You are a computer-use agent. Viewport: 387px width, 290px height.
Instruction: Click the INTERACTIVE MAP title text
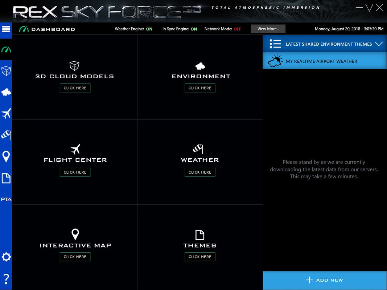(75, 245)
